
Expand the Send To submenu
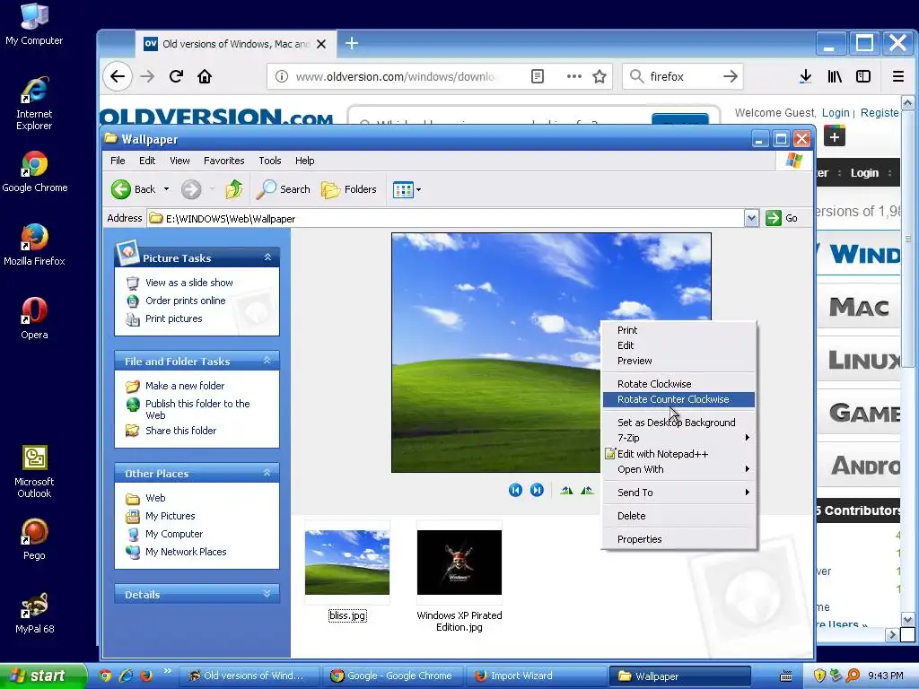[x=678, y=493]
